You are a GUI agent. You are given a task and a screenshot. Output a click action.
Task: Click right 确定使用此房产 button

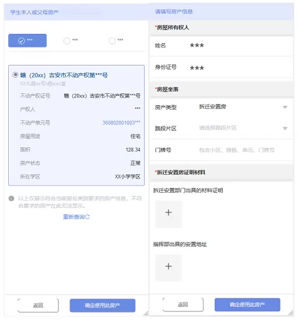click(x=247, y=304)
